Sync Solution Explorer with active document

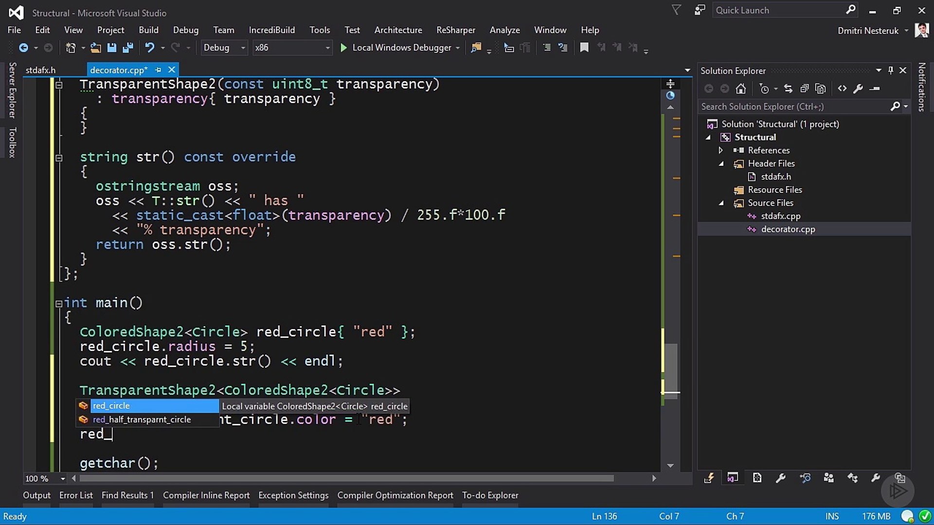click(788, 88)
